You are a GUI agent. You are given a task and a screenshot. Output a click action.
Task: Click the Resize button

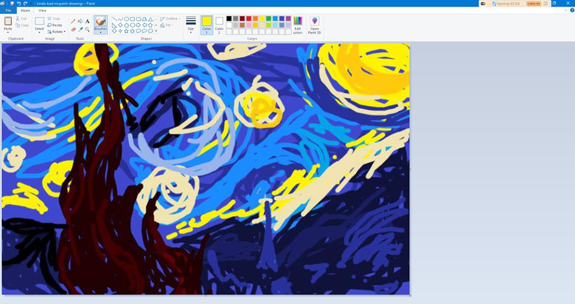click(x=55, y=25)
